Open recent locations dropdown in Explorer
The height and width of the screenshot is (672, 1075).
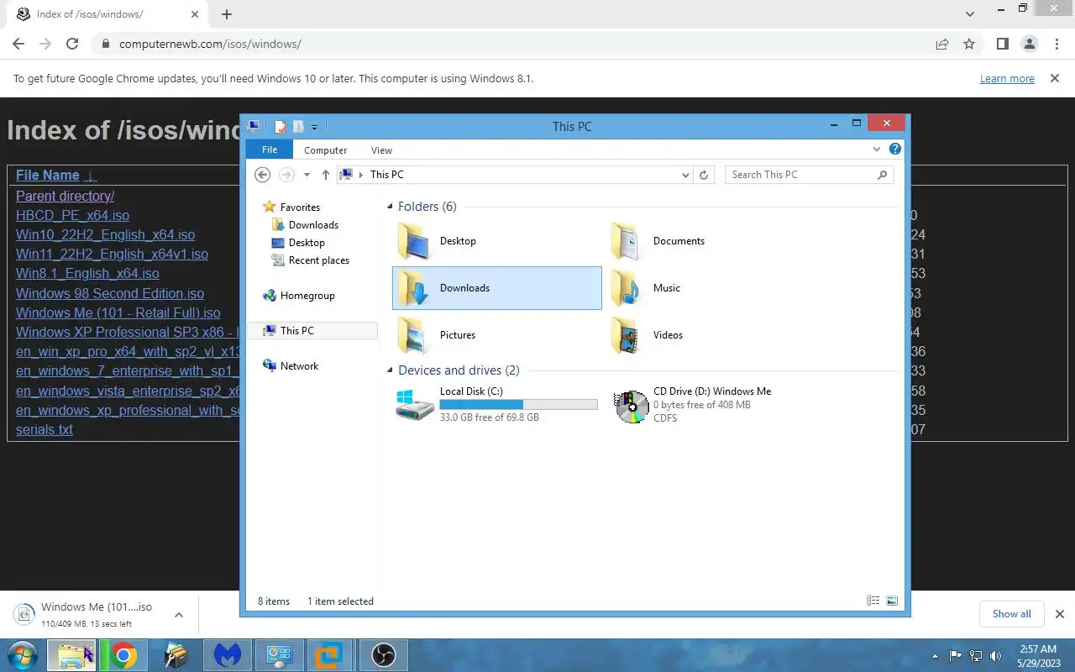[x=307, y=175]
